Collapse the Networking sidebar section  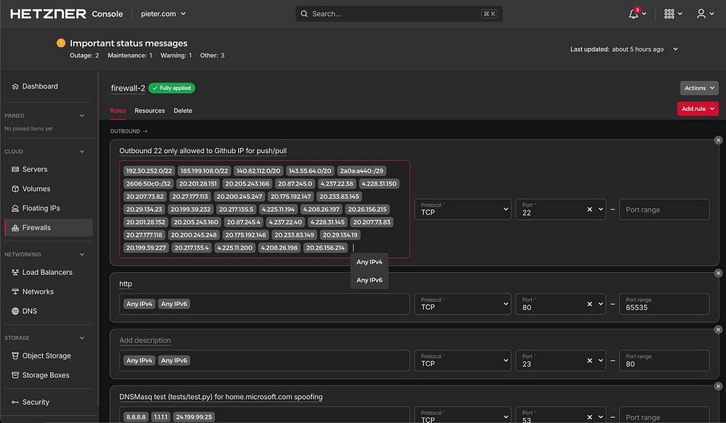coord(82,255)
